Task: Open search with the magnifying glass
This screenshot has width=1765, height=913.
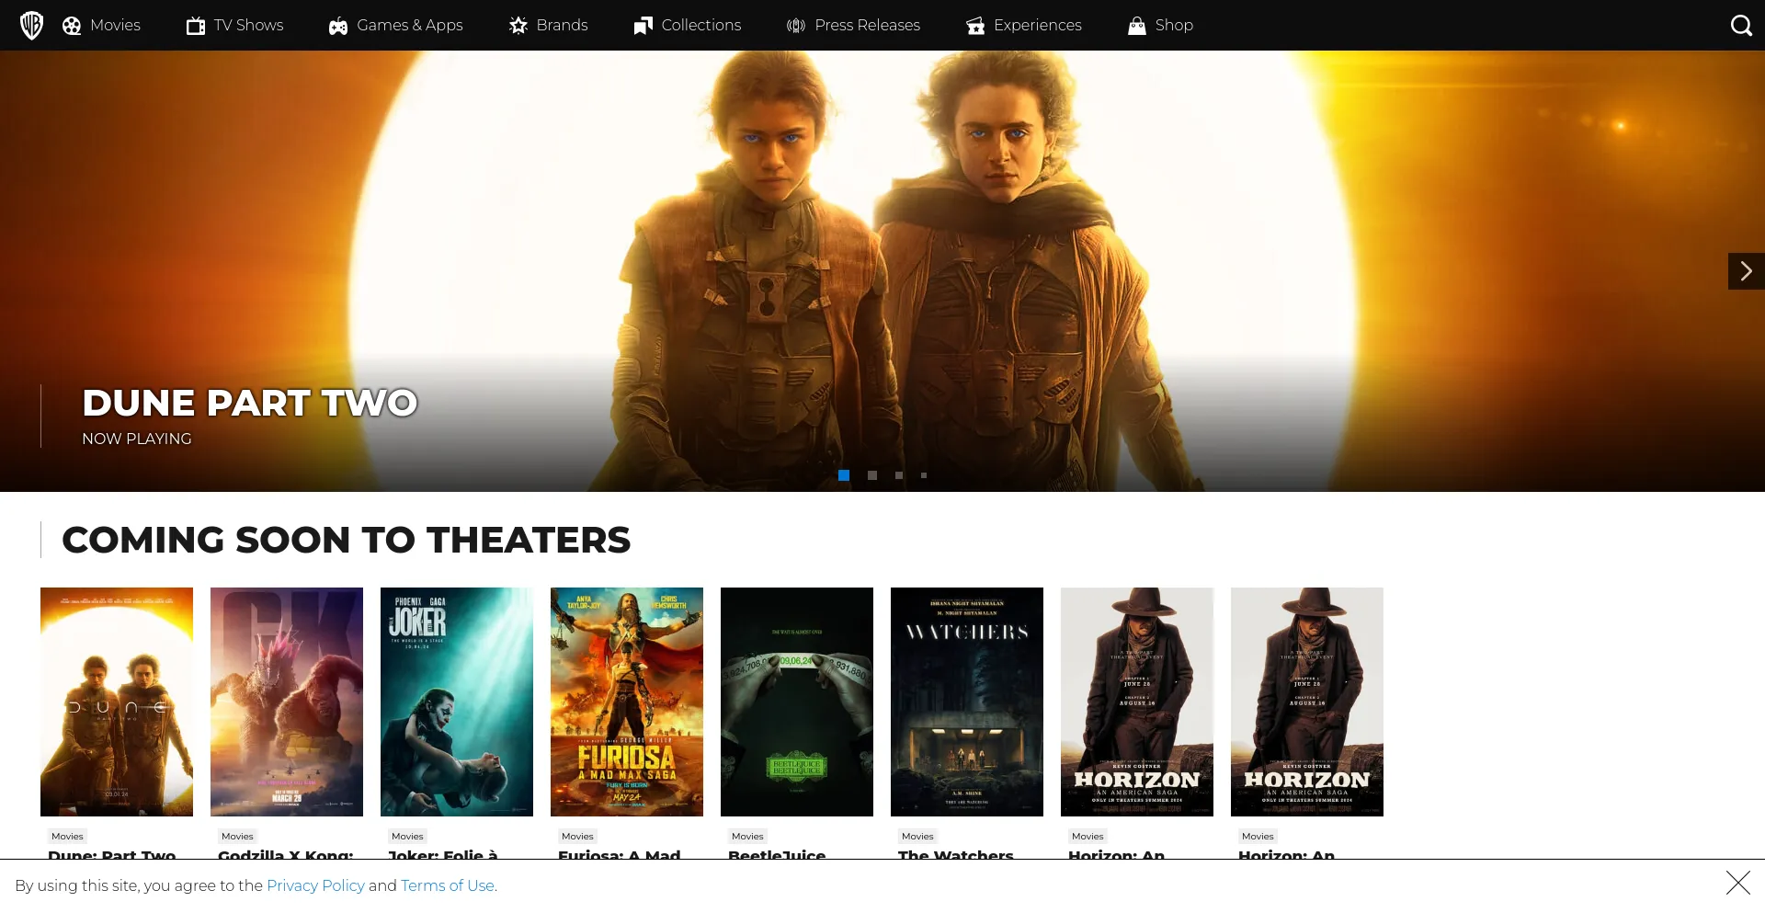Action: 1742,25
